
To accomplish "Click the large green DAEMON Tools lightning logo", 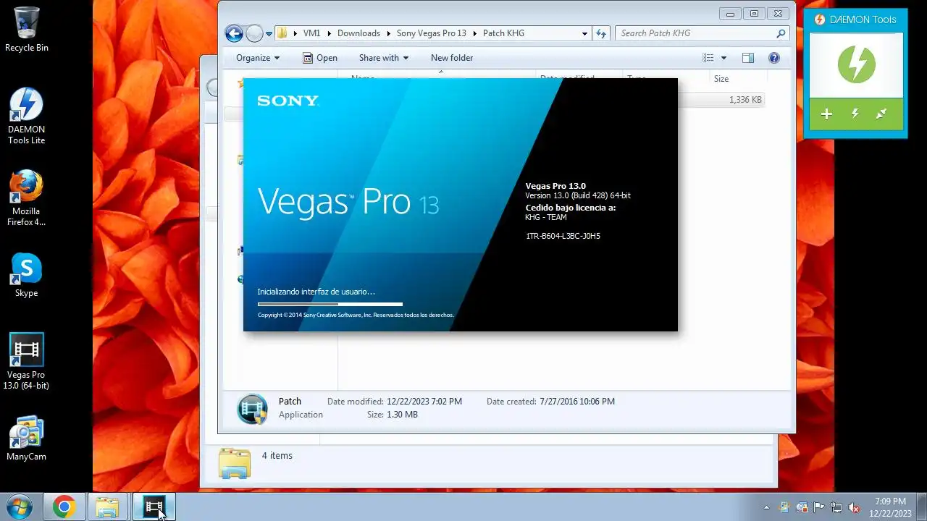I will pyautogui.click(x=856, y=65).
